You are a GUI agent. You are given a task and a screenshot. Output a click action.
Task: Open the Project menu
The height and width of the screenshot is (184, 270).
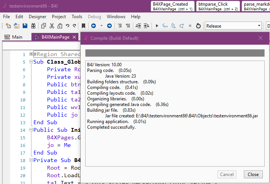click(59, 17)
